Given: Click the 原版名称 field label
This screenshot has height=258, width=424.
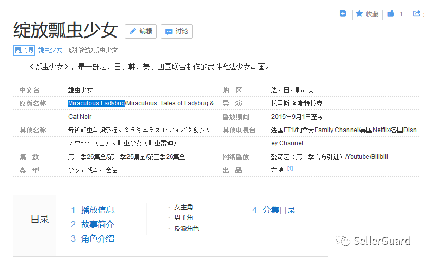Looking at the screenshot, I should tap(33, 104).
